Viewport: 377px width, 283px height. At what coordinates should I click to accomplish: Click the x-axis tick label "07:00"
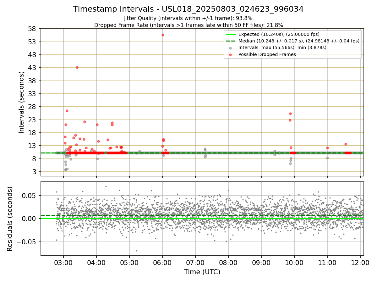point(195,263)
